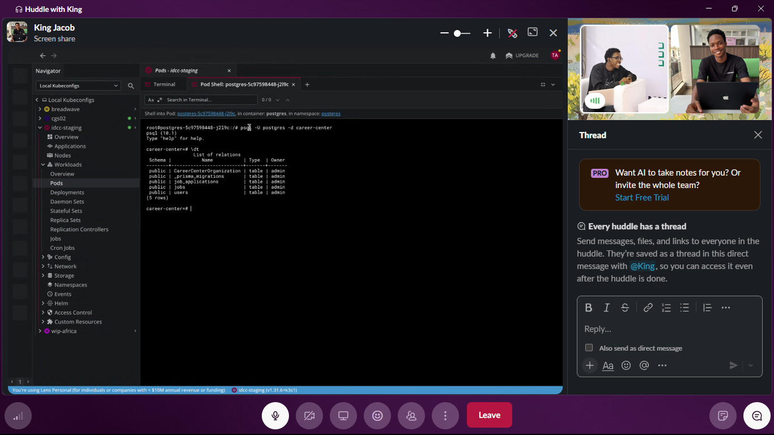Invite people to the huddle
This screenshot has width=774, height=435.
[x=411, y=416]
